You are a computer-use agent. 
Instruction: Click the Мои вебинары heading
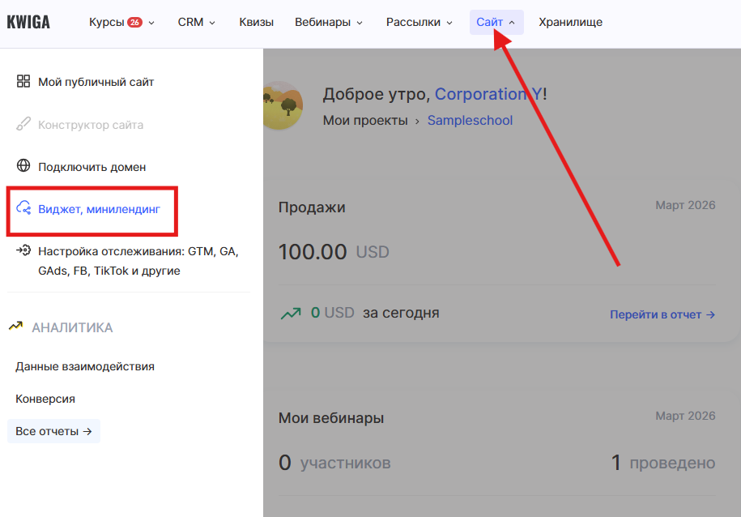pyautogui.click(x=330, y=418)
